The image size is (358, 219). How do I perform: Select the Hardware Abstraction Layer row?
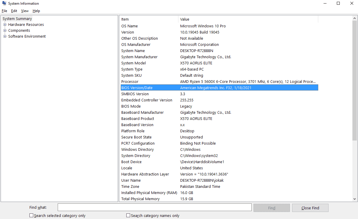pyautogui.click(x=219, y=174)
